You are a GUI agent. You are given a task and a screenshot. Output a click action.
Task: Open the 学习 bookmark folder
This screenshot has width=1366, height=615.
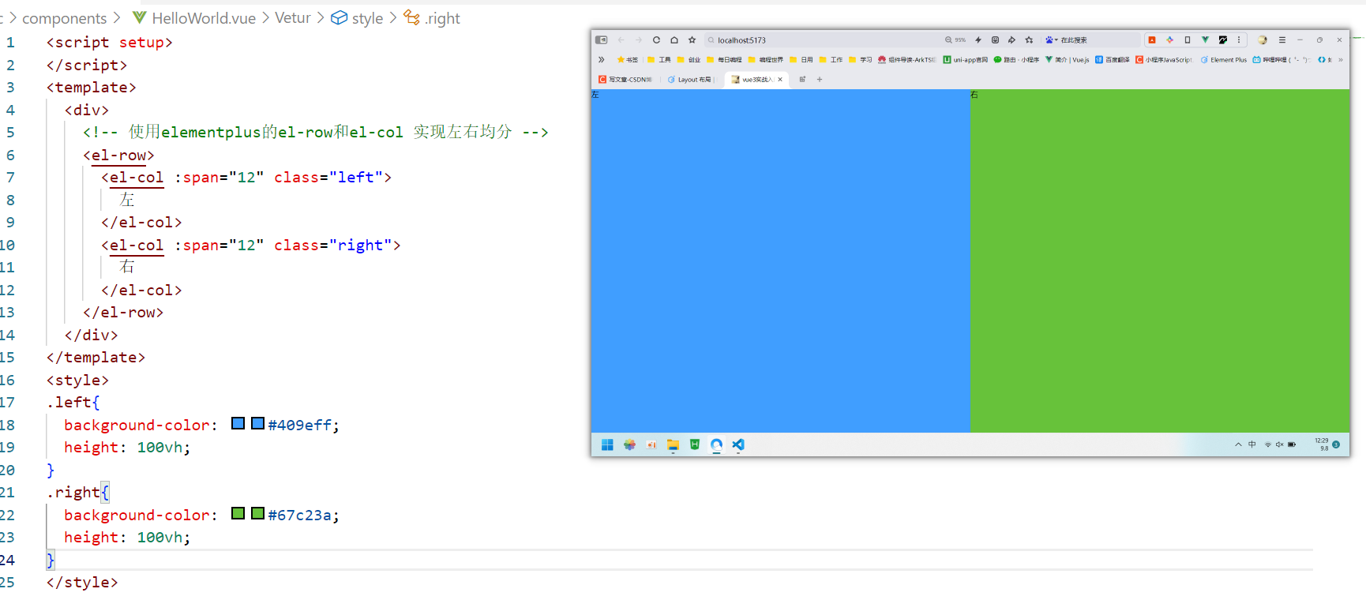[861, 59]
